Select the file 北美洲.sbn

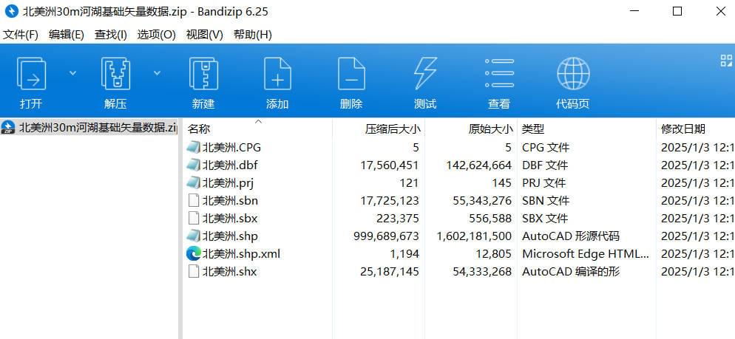pyautogui.click(x=230, y=201)
